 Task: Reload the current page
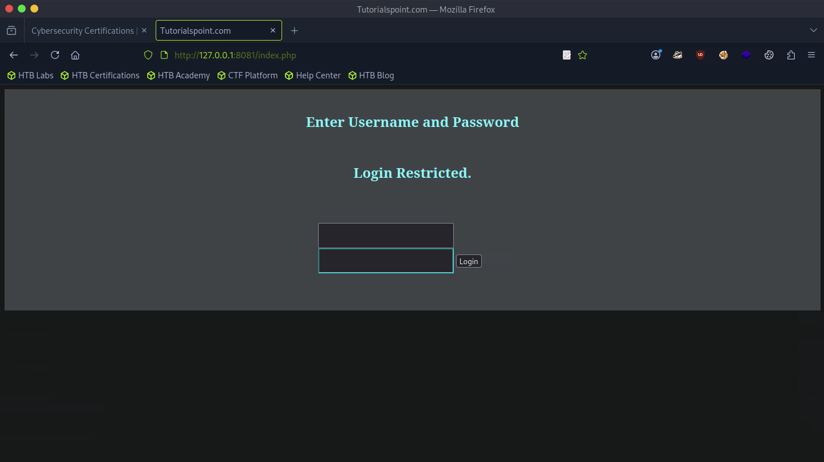55,55
